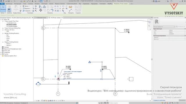Switch to the Управление ribbon tab
This screenshot has width=186, height=104.
pos(86,4)
